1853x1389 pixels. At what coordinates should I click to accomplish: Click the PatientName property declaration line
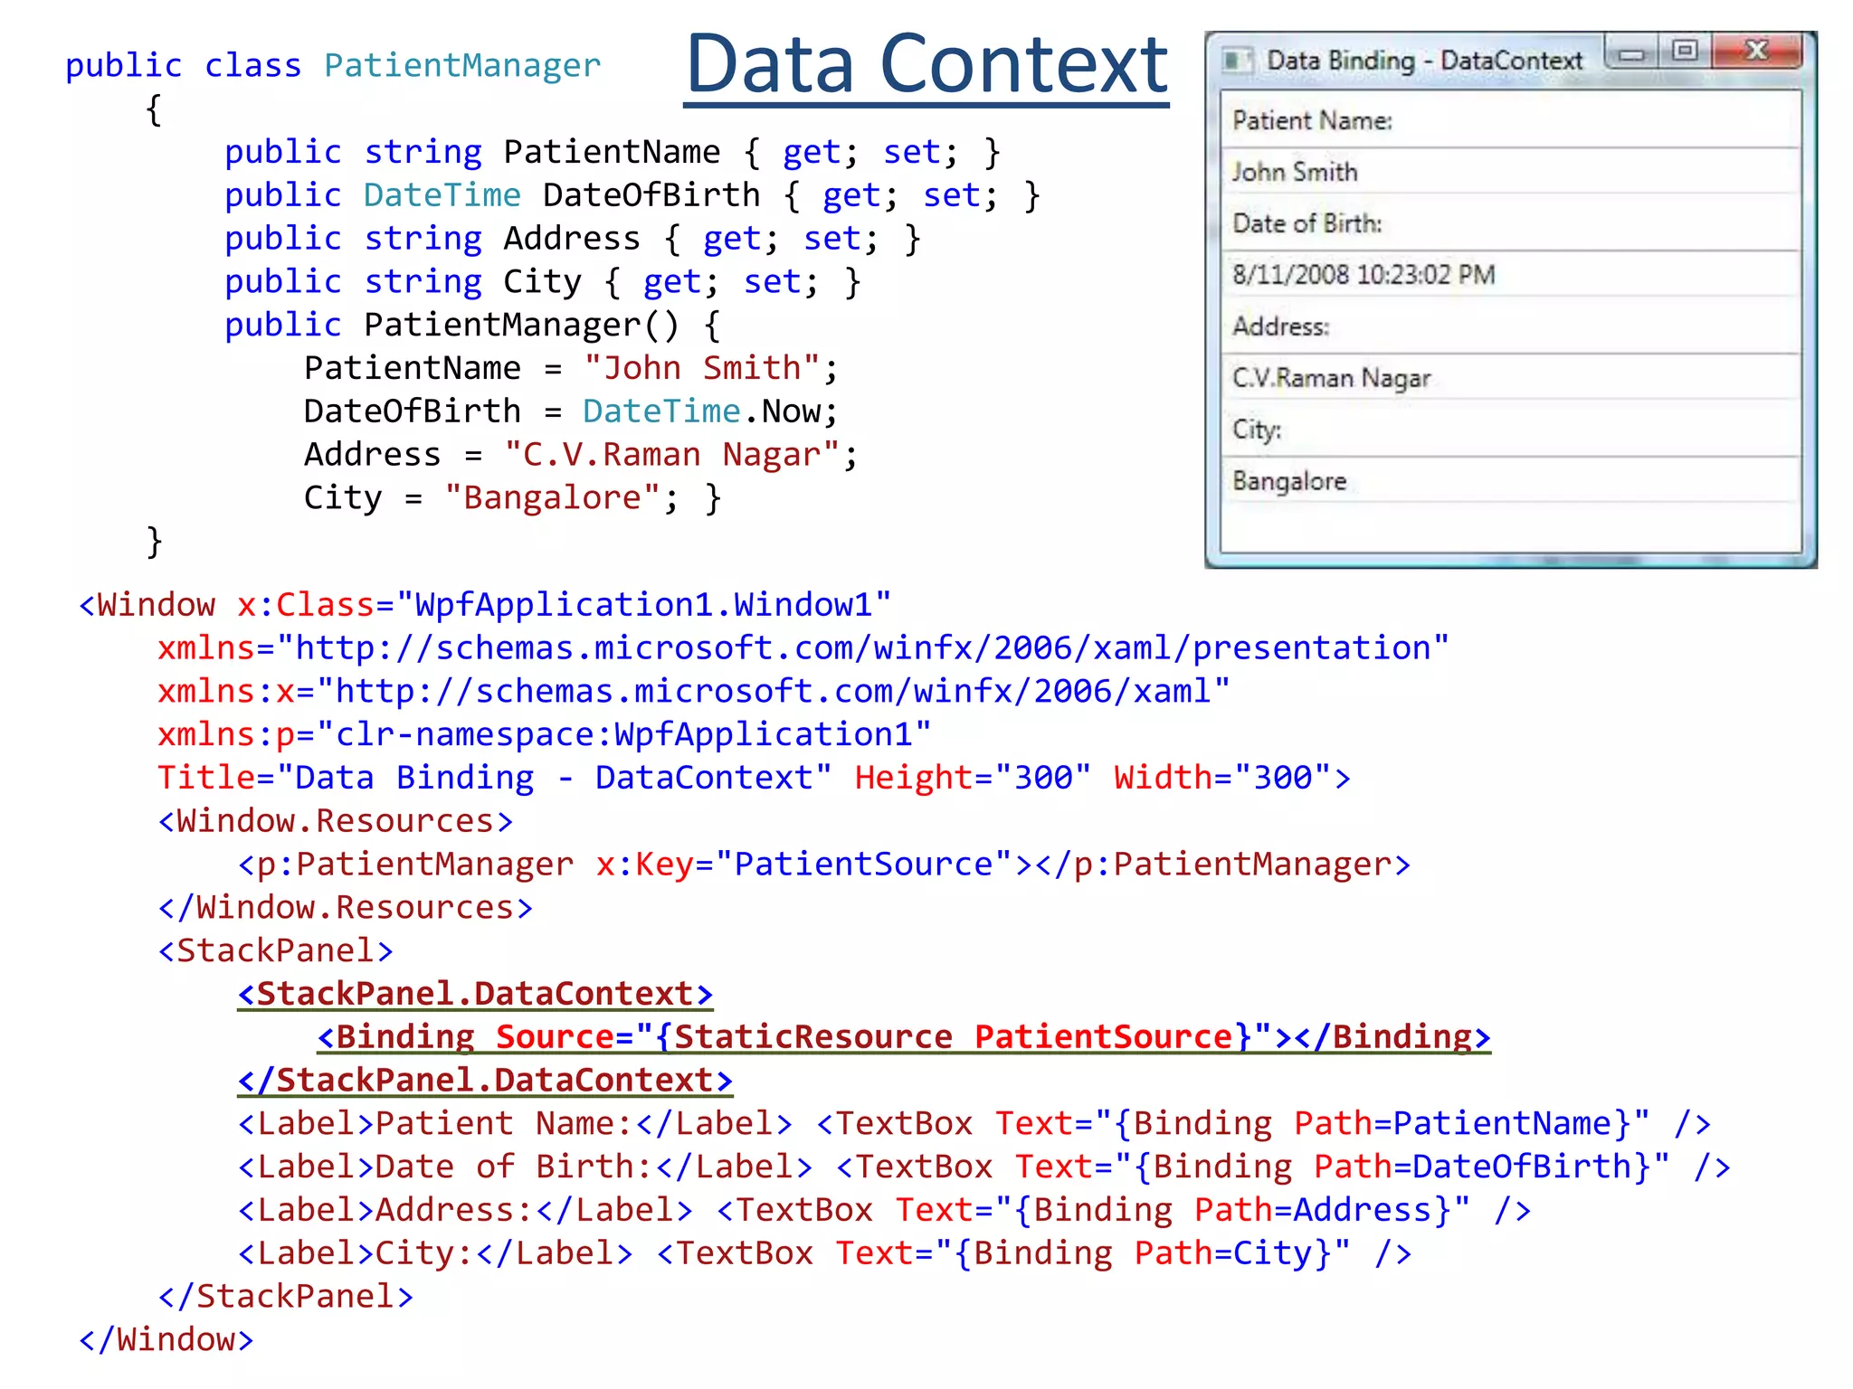[x=613, y=152]
